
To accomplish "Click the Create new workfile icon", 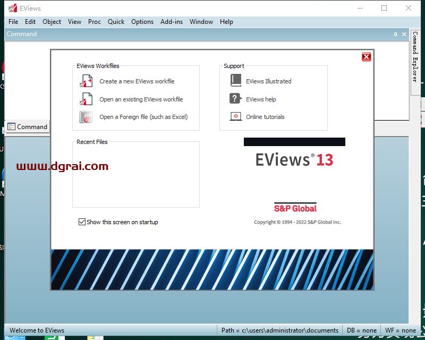I will [x=86, y=81].
